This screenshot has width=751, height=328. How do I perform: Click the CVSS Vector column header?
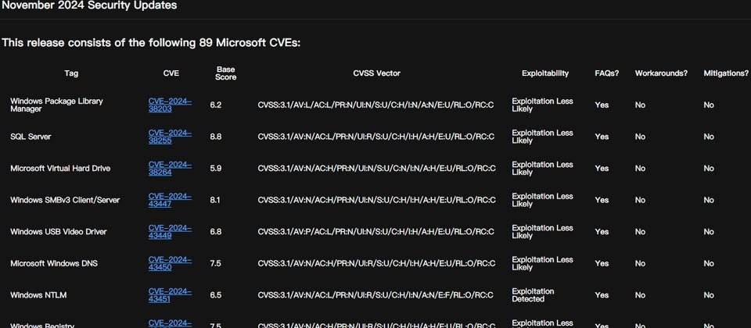[376, 73]
